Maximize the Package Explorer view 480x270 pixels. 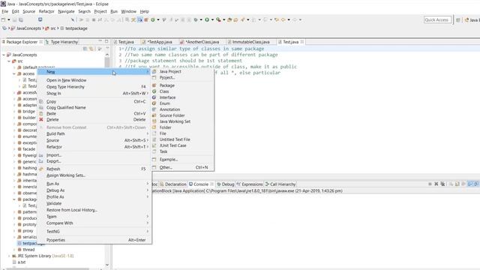tap(106, 41)
